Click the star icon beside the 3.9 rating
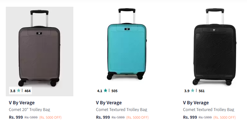The image size is (247, 127). coord(193,91)
